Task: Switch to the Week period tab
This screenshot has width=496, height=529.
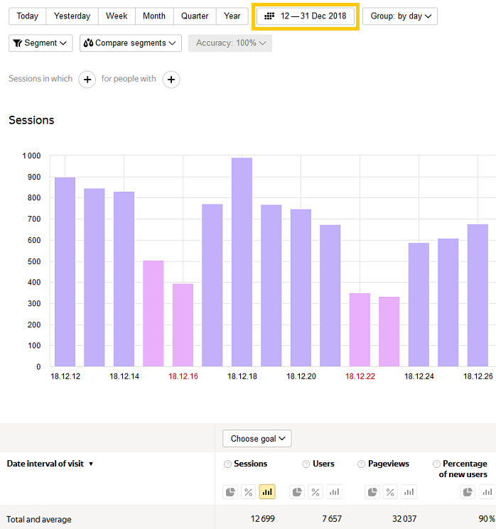Action: pyautogui.click(x=117, y=16)
